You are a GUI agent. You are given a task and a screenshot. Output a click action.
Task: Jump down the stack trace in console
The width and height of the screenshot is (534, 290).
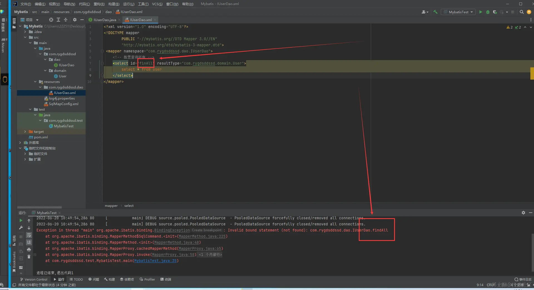tap(29, 228)
